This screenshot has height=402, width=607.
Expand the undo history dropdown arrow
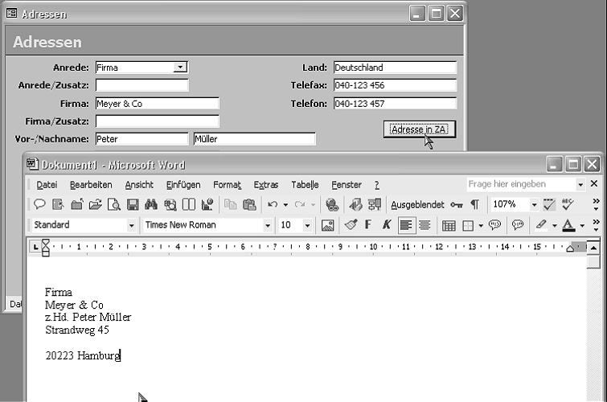(x=285, y=204)
